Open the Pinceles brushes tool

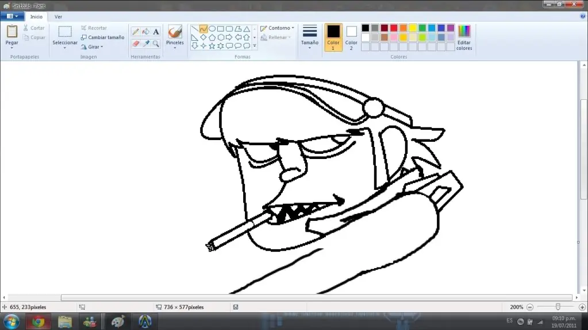point(175,37)
